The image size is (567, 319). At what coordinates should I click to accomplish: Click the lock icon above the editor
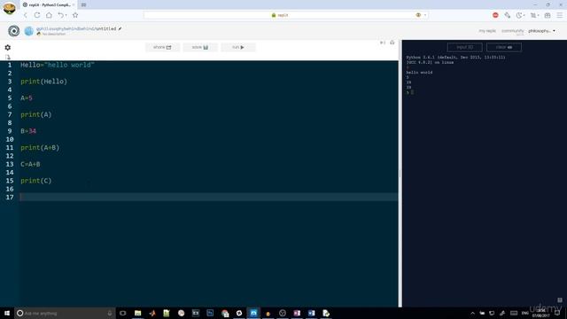coord(392,43)
